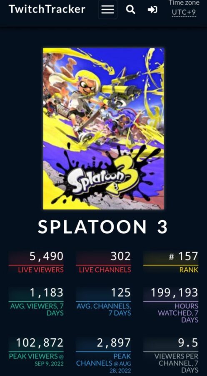The height and width of the screenshot is (376, 207).
Task: Click the #157 rank stat
Action: pos(183,257)
